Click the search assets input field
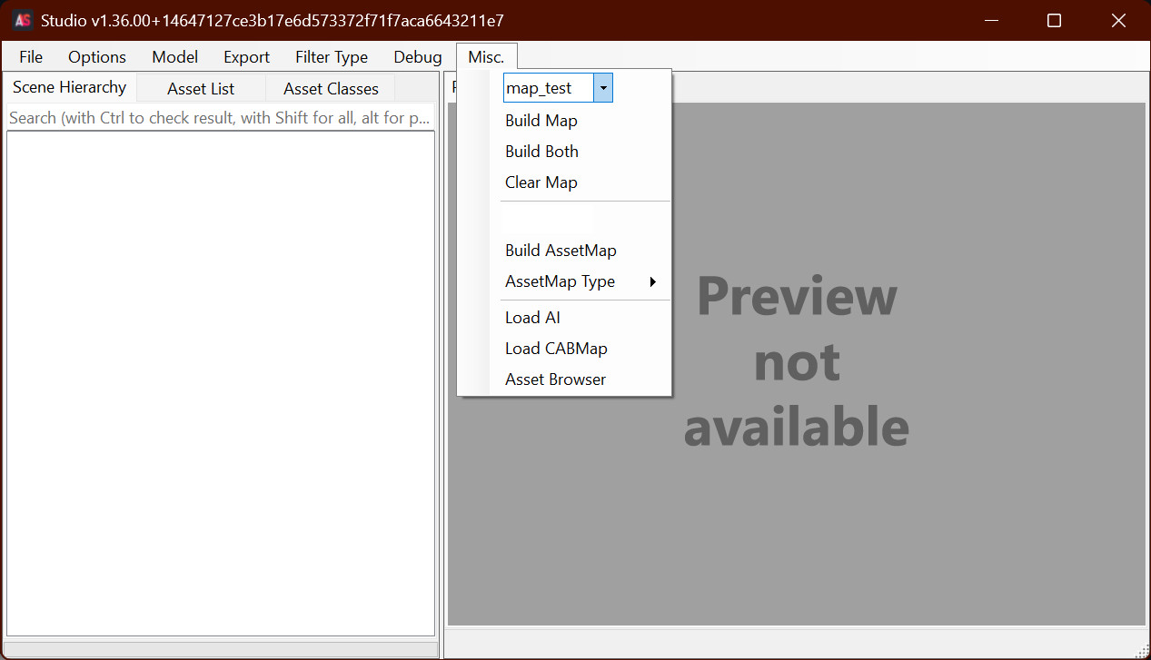This screenshot has height=660, width=1151. click(x=220, y=117)
